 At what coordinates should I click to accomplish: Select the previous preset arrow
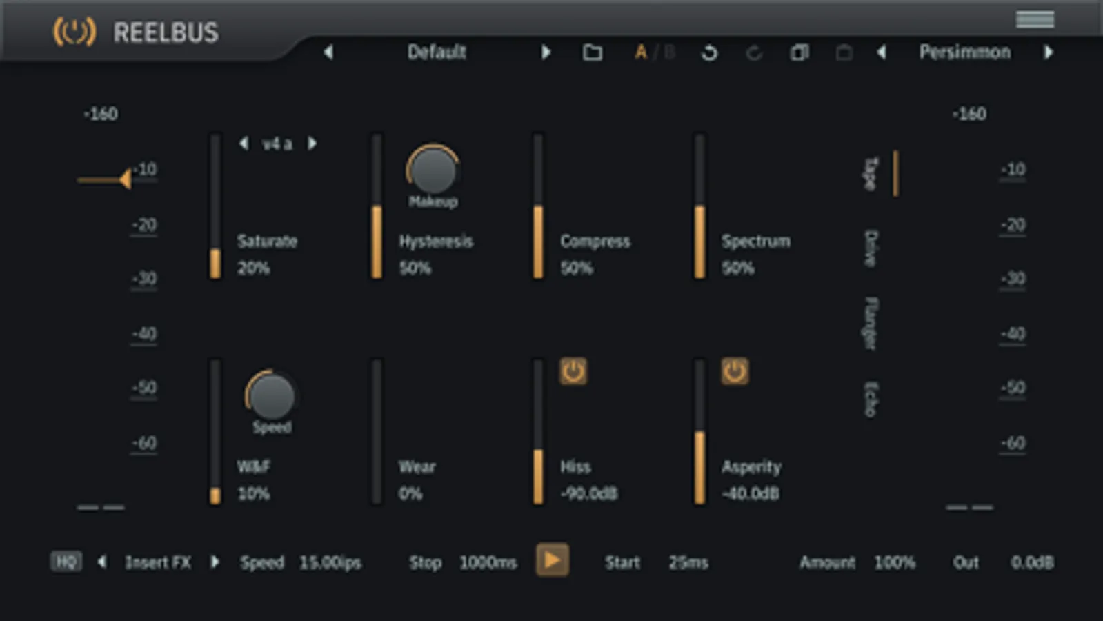coord(328,52)
